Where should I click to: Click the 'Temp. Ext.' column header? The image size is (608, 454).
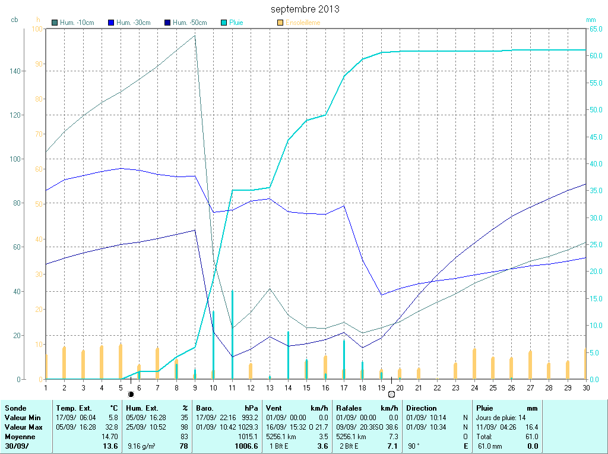point(74,408)
